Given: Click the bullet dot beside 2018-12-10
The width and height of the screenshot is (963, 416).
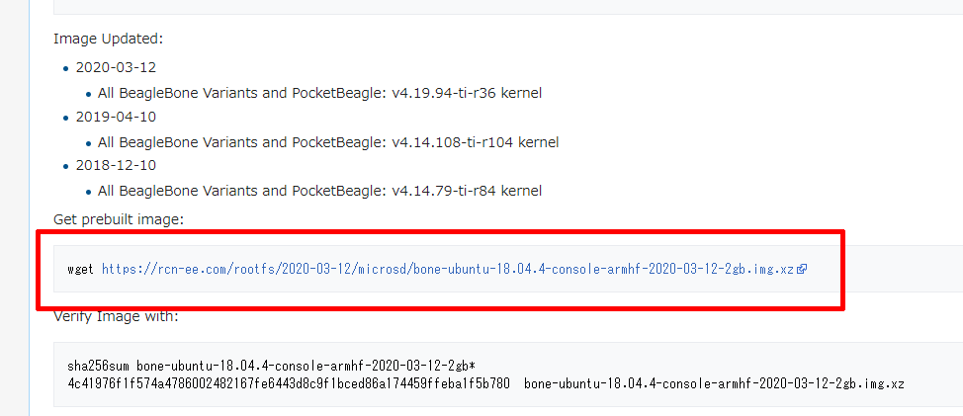Looking at the screenshot, I should tap(66, 167).
